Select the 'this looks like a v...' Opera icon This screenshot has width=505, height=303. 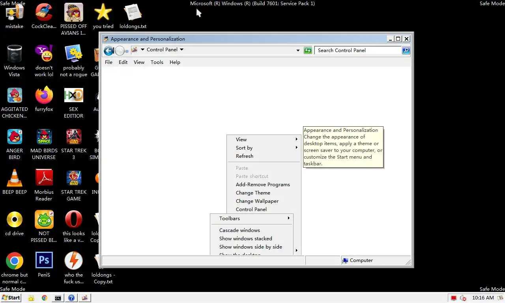[73, 227]
